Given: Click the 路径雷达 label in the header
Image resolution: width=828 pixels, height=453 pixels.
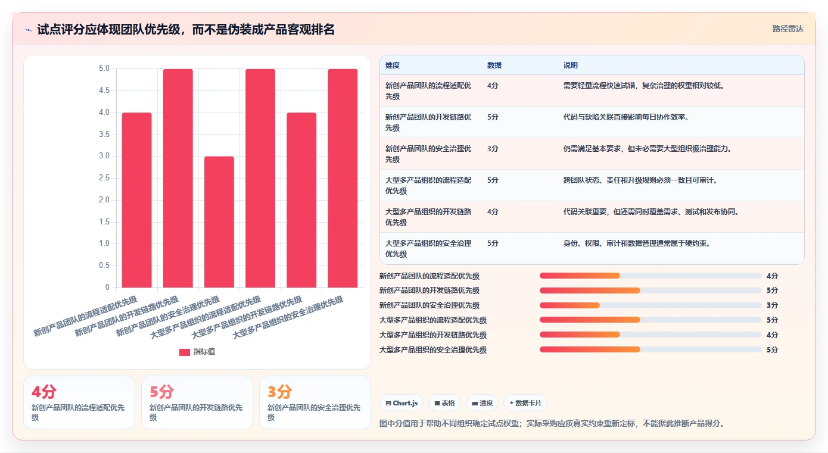Looking at the screenshot, I should tap(787, 29).
